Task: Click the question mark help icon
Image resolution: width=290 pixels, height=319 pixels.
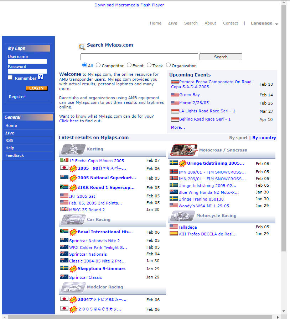Action: [x=41, y=77]
